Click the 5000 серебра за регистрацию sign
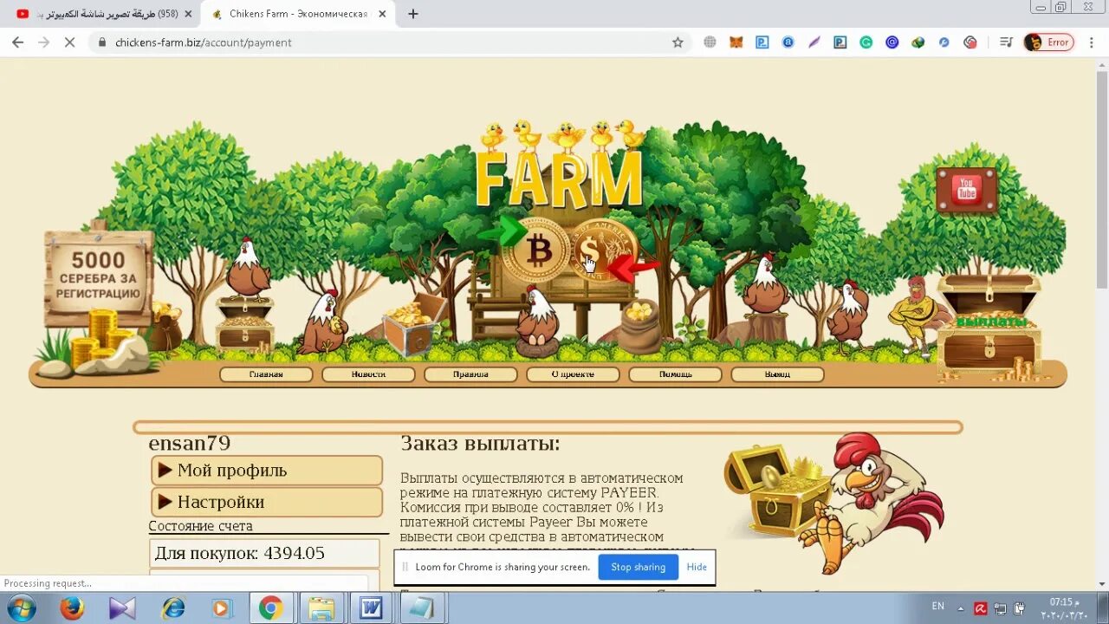This screenshot has height=624, width=1109. click(98, 278)
